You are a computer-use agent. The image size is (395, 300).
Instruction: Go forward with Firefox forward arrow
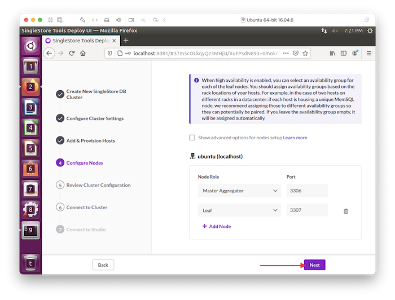(60, 54)
